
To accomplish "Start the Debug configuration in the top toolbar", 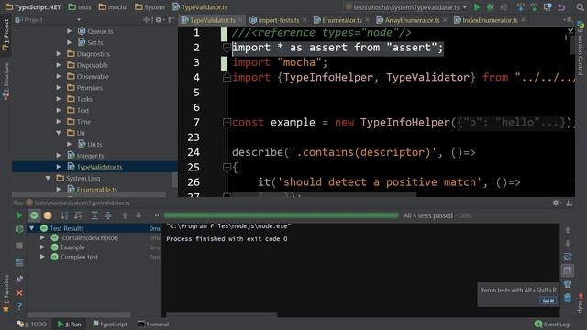I will click(490, 7).
